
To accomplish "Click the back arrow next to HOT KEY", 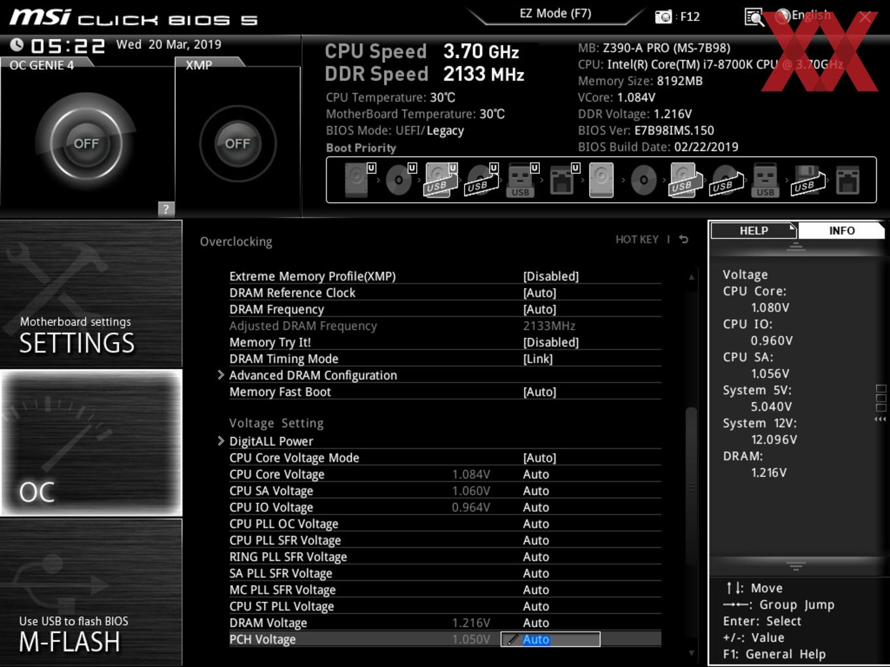I will pyautogui.click(x=683, y=239).
